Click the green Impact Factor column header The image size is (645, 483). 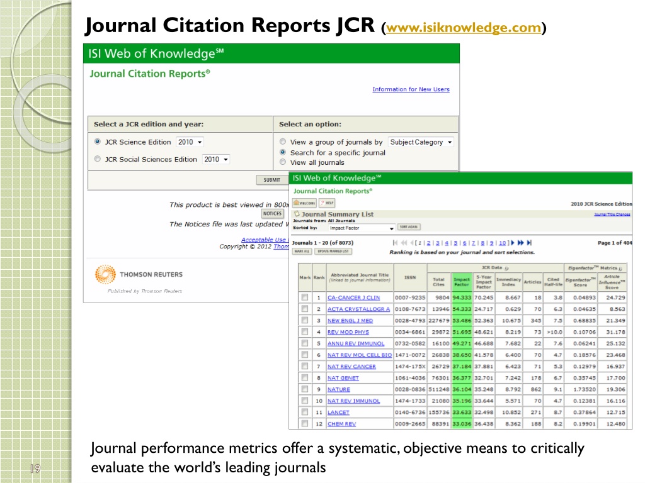coord(462,282)
